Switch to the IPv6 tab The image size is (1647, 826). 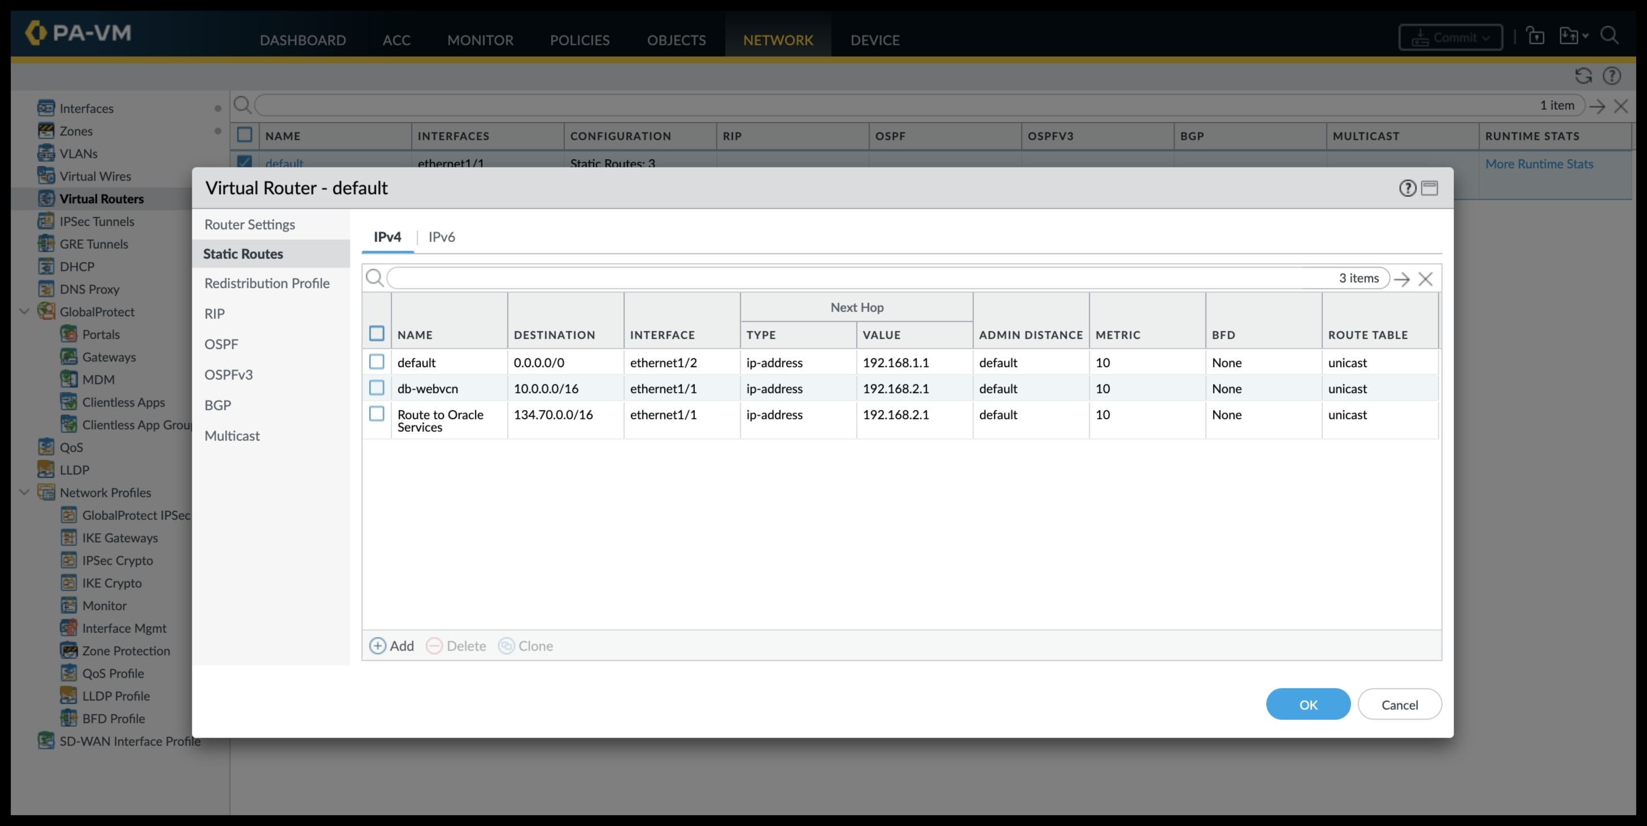pyautogui.click(x=442, y=237)
